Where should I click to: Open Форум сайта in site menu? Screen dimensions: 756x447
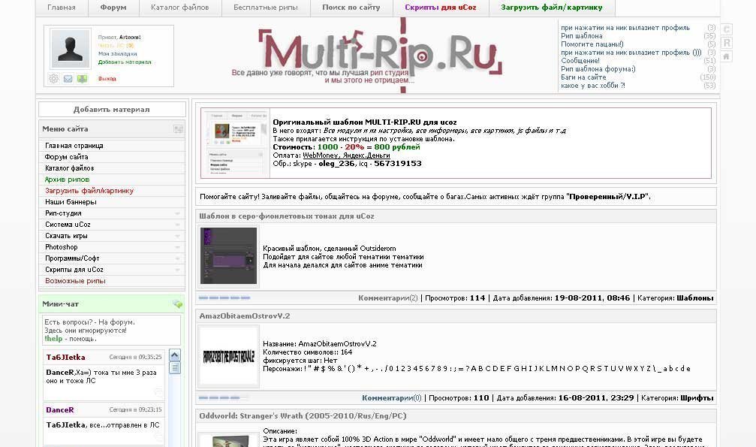[x=67, y=157]
